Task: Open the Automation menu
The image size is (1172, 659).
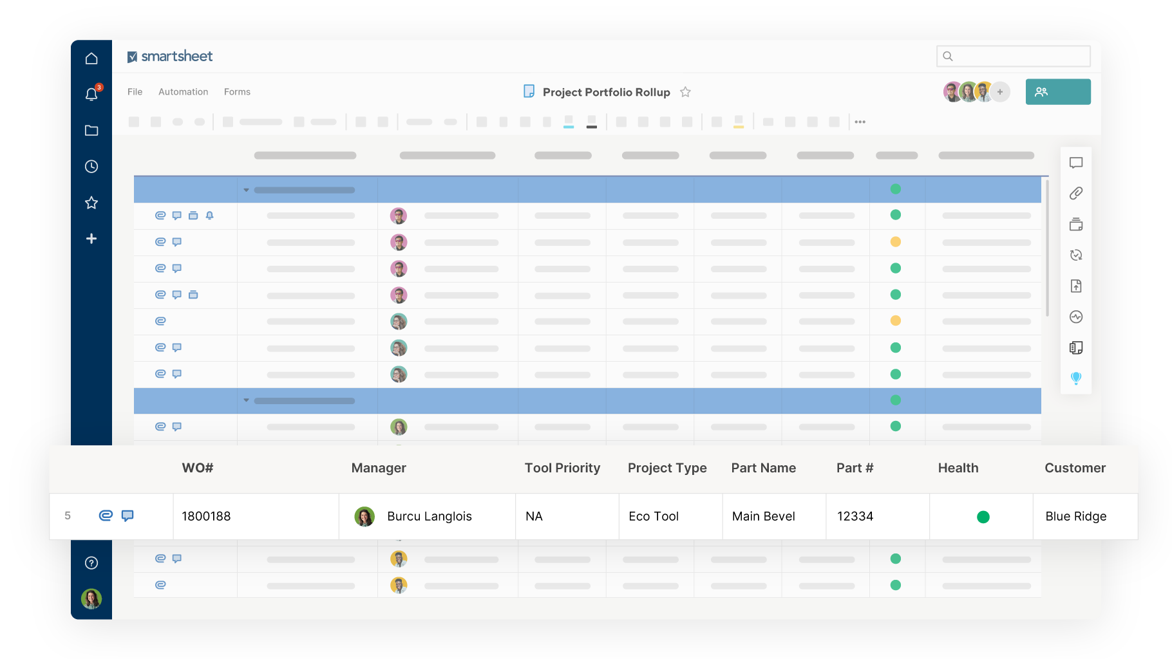Action: pyautogui.click(x=183, y=92)
